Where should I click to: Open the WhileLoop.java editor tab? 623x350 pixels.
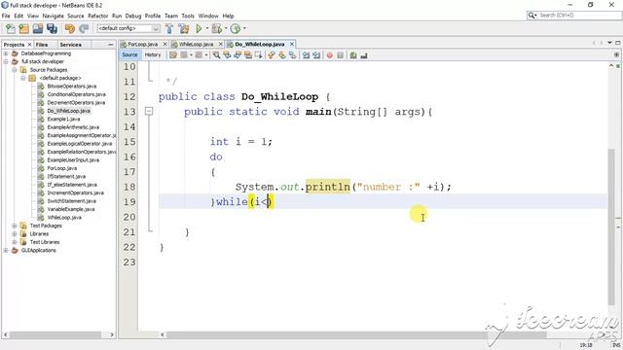click(196, 44)
